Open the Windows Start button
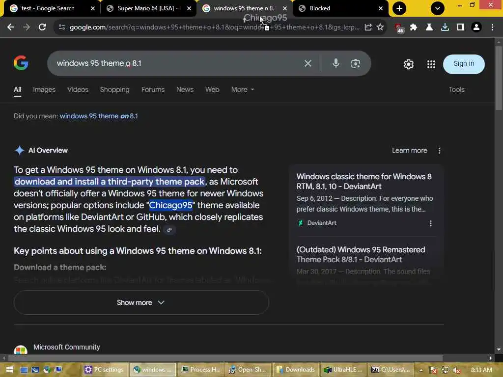This screenshot has width=503, height=377. click(x=9, y=370)
